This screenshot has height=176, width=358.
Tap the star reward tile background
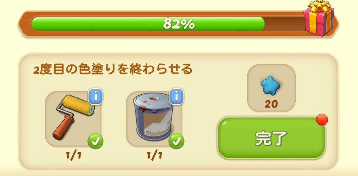tap(271, 88)
